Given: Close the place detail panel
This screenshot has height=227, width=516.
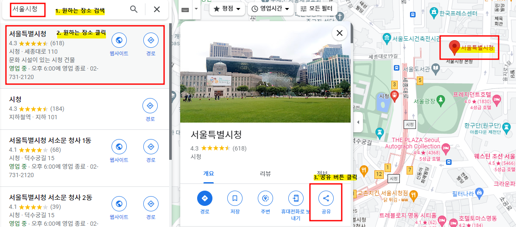Looking at the screenshot, I should coord(339,33).
